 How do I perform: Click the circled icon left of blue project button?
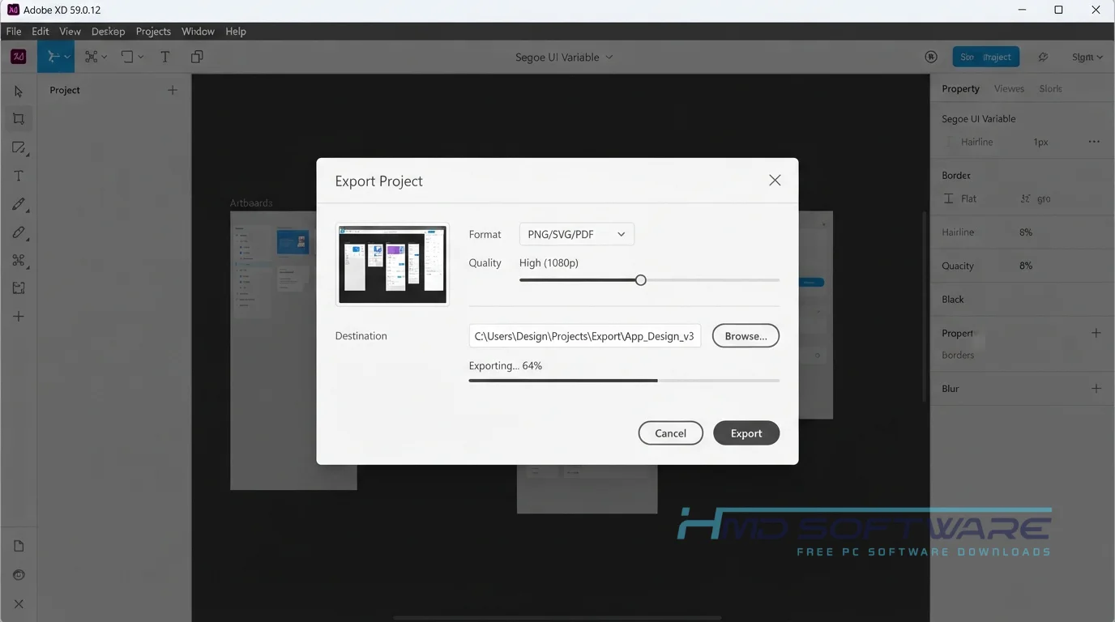click(931, 57)
